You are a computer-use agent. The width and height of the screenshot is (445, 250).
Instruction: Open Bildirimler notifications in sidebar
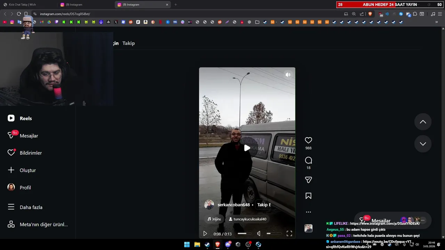(x=25, y=153)
